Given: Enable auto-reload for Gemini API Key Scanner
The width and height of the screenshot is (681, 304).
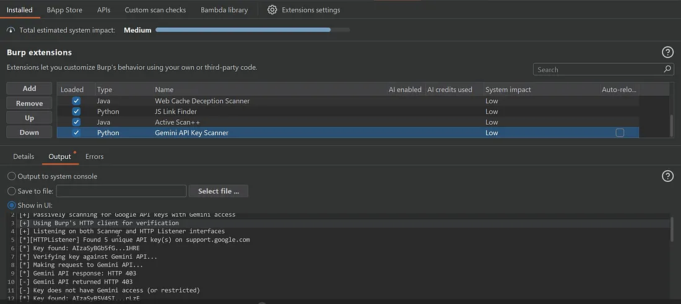Looking at the screenshot, I should tap(620, 133).
